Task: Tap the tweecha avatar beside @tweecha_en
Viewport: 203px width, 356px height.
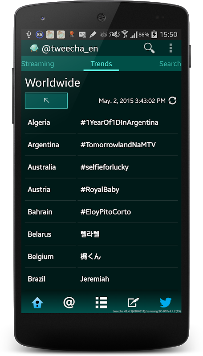Action: tap(34, 48)
